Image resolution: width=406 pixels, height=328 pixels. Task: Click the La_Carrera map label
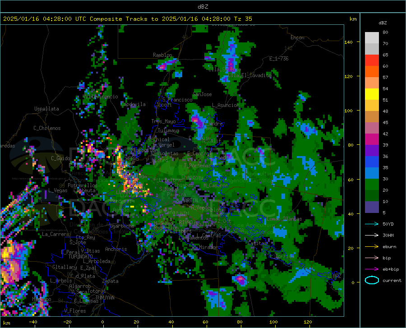tap(55, 234)
